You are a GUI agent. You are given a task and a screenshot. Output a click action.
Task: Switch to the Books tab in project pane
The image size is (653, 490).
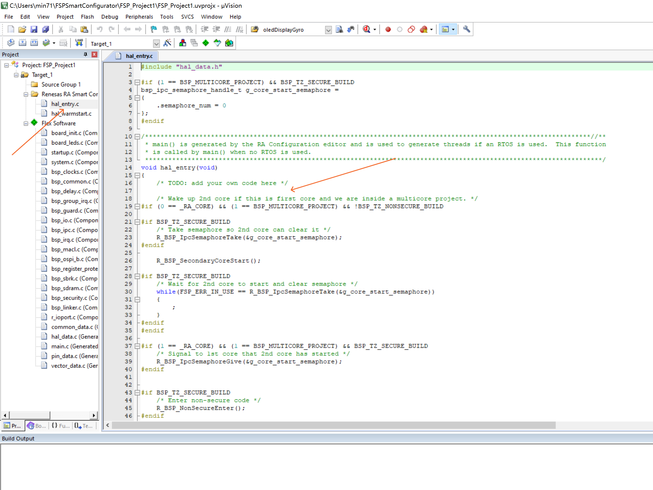[x=37, y=426]
